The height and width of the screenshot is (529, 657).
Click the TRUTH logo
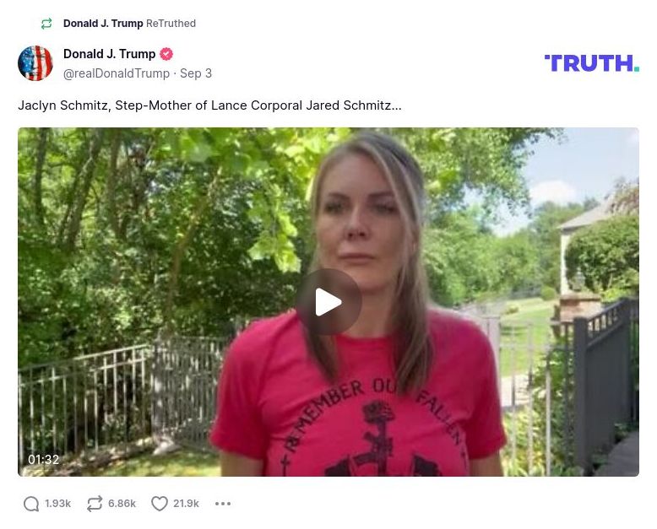click(x=592, y=63)
